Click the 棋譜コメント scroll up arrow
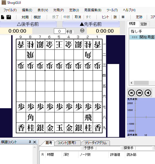155x164 pixels. click(x=34, y=148)
